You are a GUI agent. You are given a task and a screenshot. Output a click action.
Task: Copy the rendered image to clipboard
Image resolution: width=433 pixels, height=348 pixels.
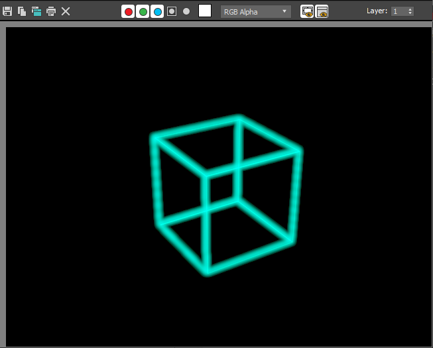(x=22, y=11)
